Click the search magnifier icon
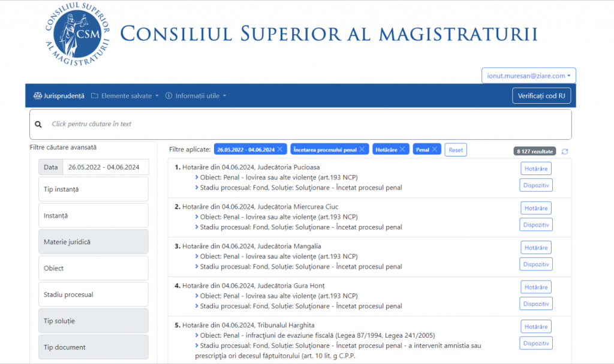 38,124
